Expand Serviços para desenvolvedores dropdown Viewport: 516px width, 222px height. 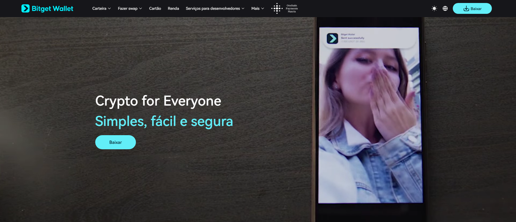(x=215, y=8)
